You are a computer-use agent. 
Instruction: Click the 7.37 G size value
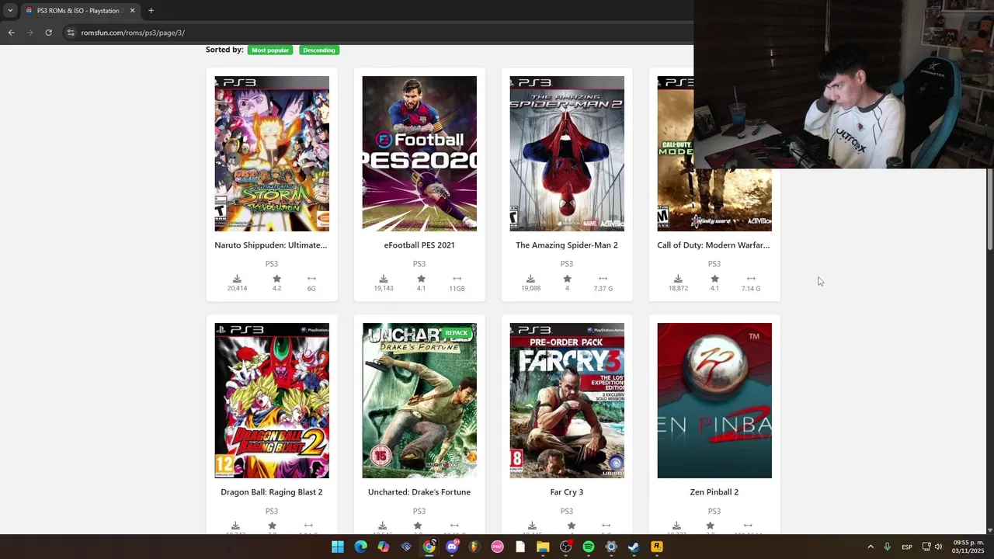tap(603, 288)
